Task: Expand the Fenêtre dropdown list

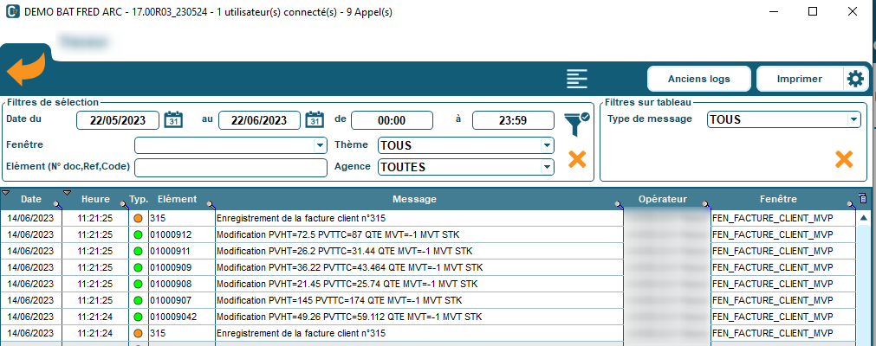Action: tap(320, 145)
